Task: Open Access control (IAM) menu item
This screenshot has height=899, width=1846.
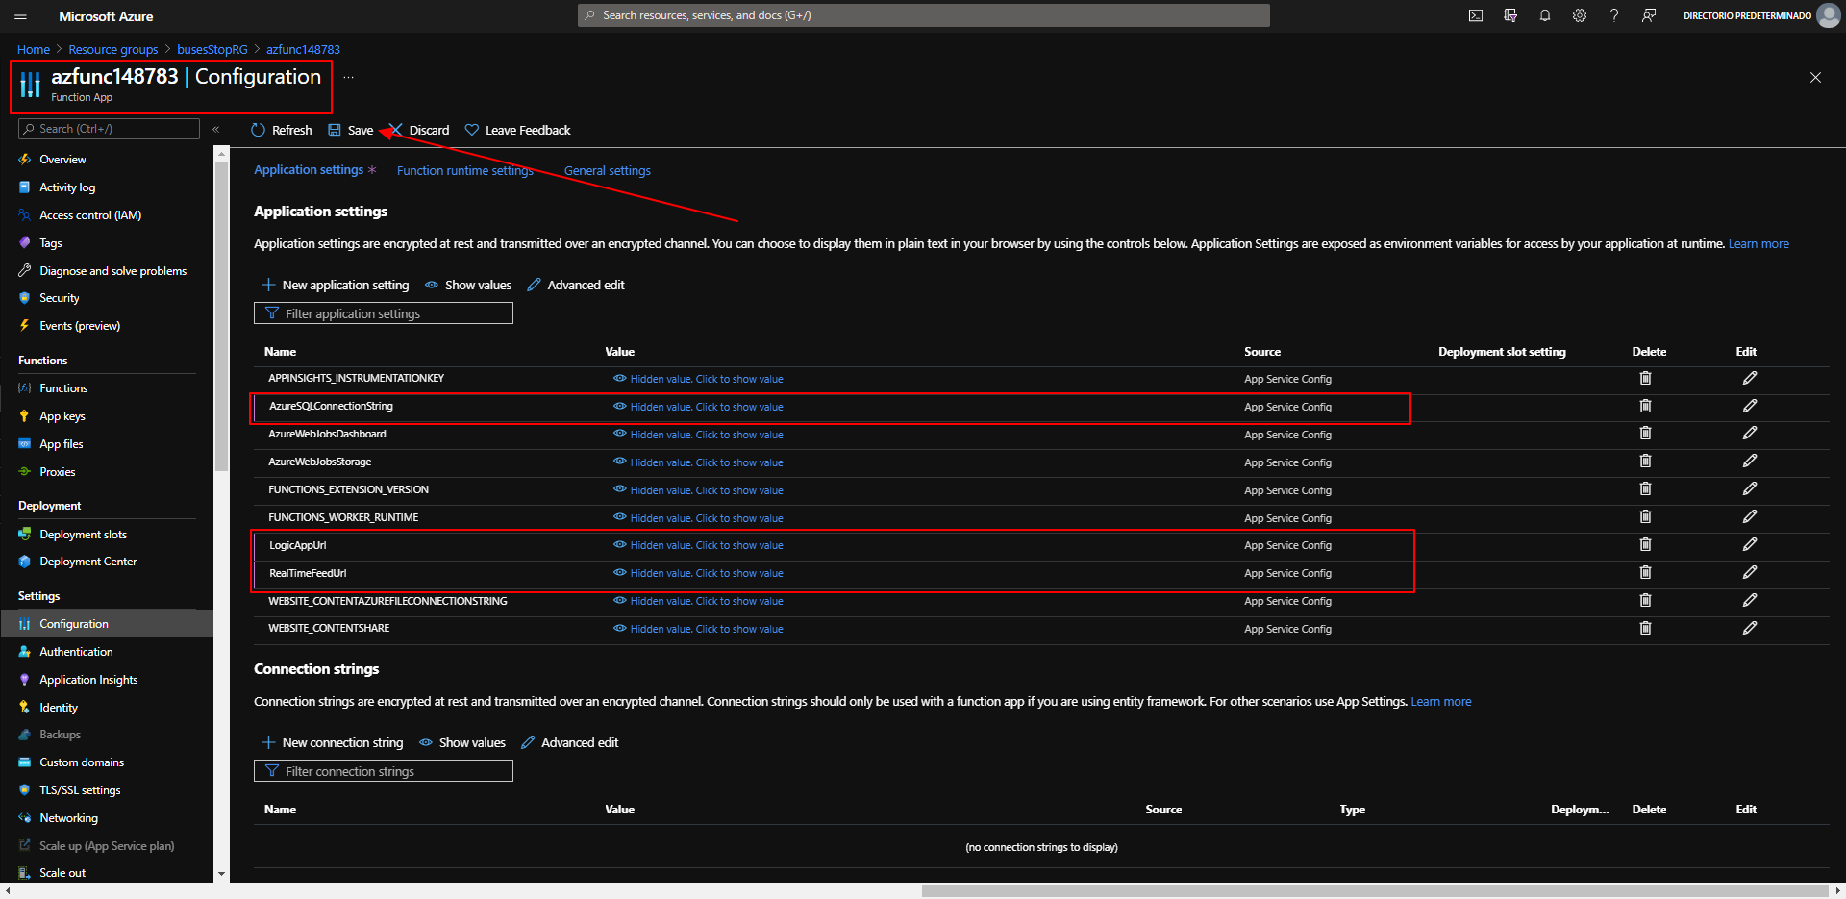Action: [90, 215]
